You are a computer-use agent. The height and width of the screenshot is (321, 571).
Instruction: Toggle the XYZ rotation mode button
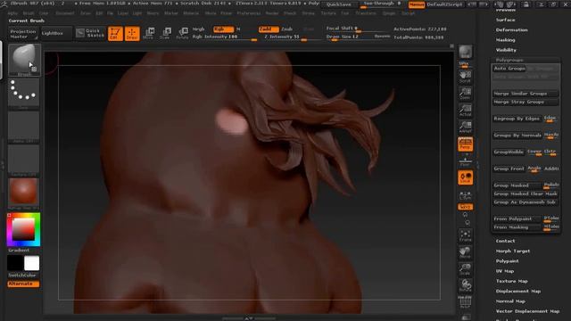(465, 207)
